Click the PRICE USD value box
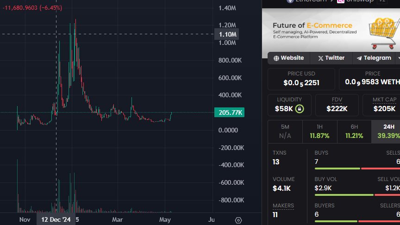 pos(301,79)
